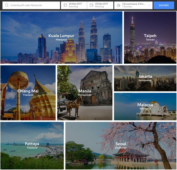
Task: Open check-in date 24 Dez 2017
Action: pyautogui.click(x=76, y=5)
